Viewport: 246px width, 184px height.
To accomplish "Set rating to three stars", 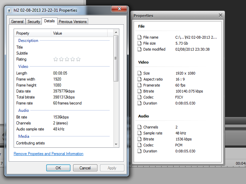I will pyautogui.click(x=67, y=59).
